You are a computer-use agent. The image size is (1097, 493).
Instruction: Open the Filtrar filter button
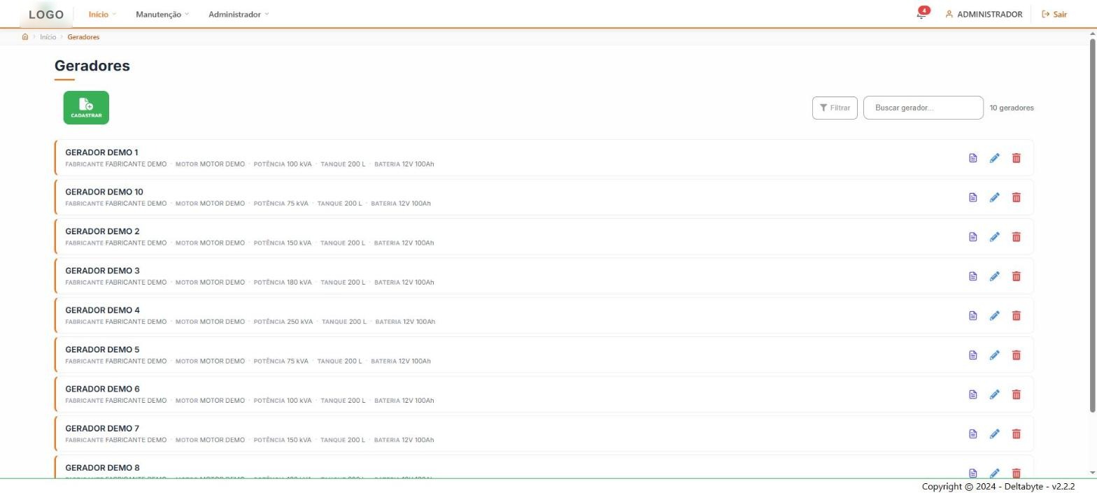[x=835, y=108]
